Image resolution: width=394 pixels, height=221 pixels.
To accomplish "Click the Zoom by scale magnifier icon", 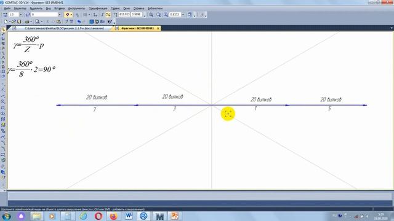I will click(x=166, y=15).
